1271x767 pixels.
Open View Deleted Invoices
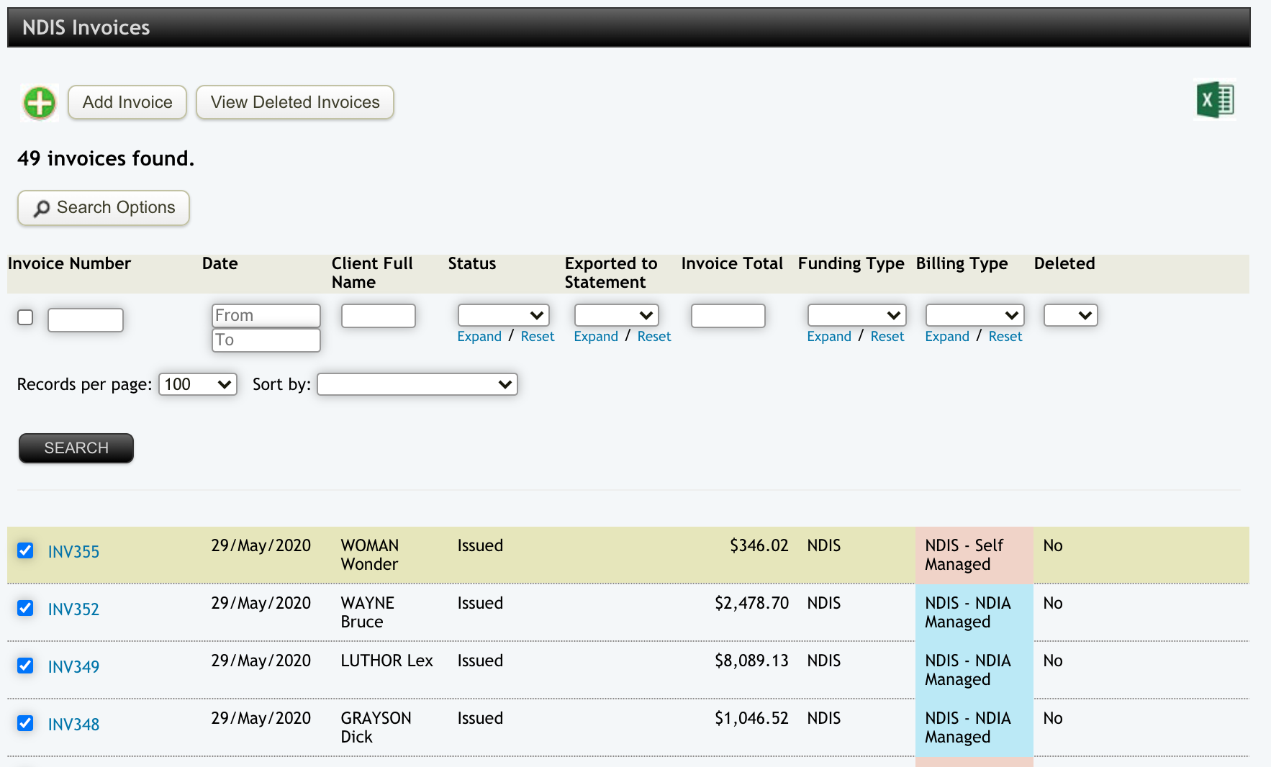(x=294, y=102)
